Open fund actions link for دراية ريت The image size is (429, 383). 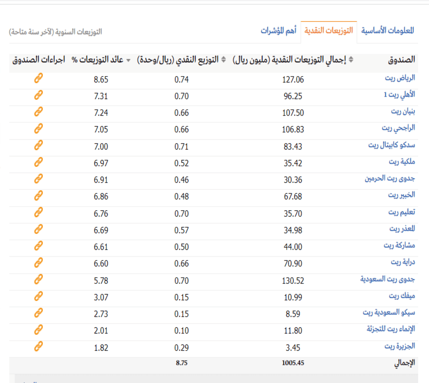39,263
